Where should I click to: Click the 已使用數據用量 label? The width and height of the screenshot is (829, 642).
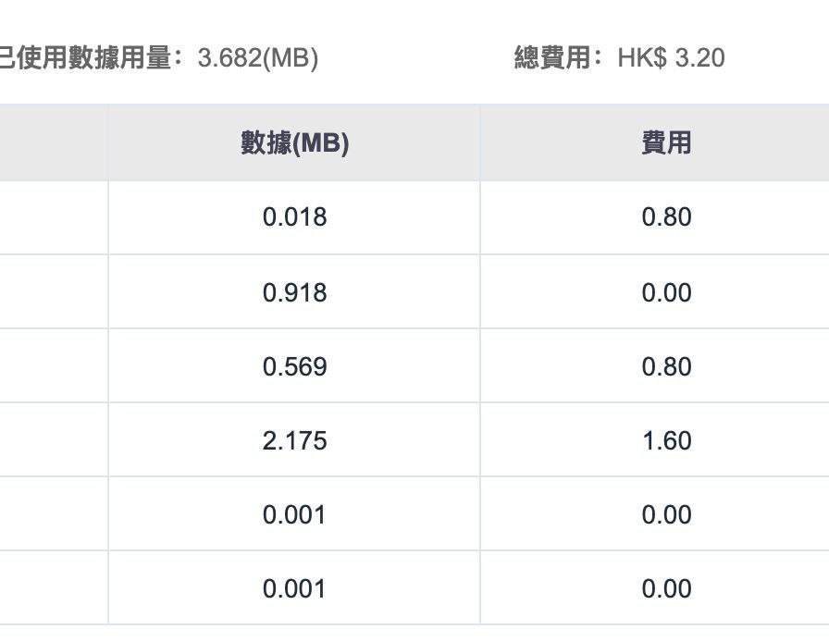[86, 57]
